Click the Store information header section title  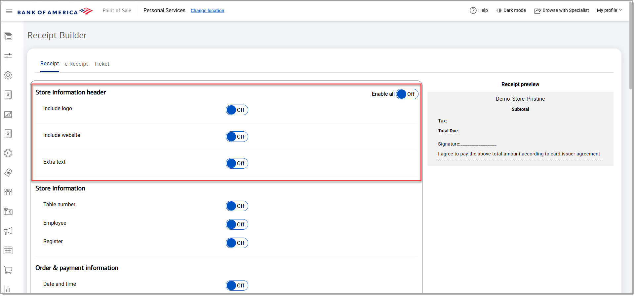coord(71,92)
